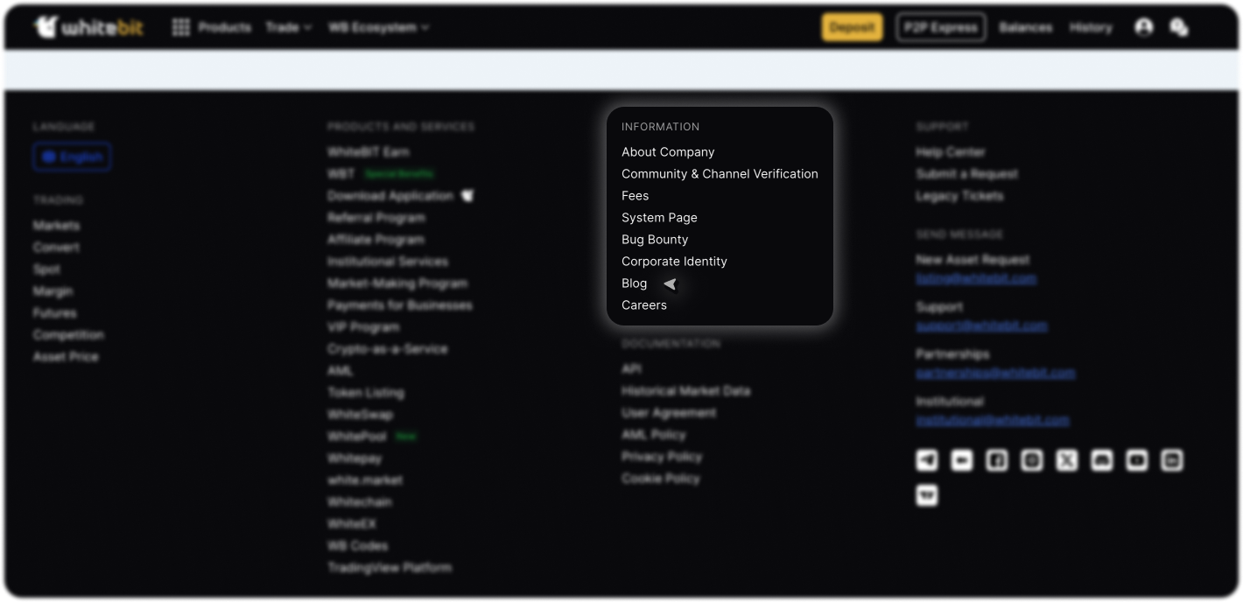Open the Futures trading link
Viewport: 1243px width, 602px height.
tap(55, 313)
